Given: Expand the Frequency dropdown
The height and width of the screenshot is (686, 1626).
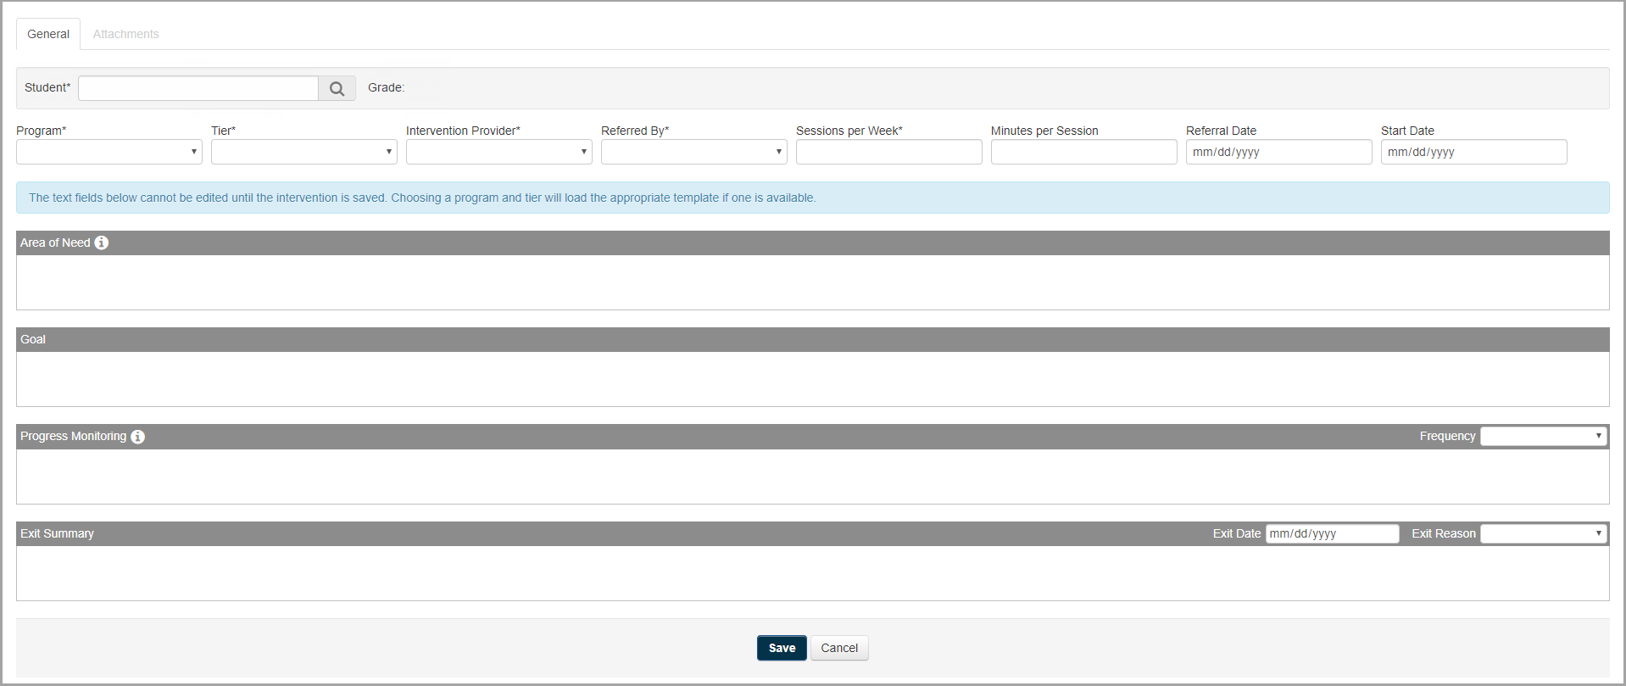Looking at the screenshot, I should [1544, 436].
